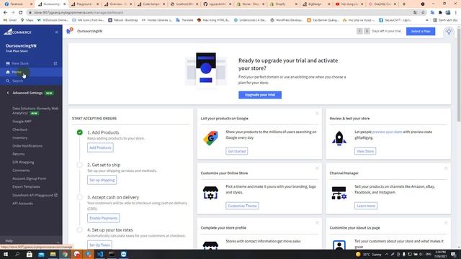Open Windows Start menu

(6, 254)
